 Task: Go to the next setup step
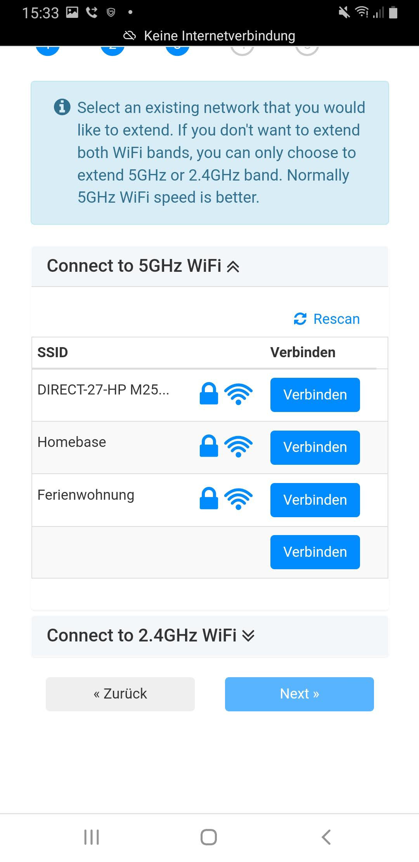tap(299, 694)
